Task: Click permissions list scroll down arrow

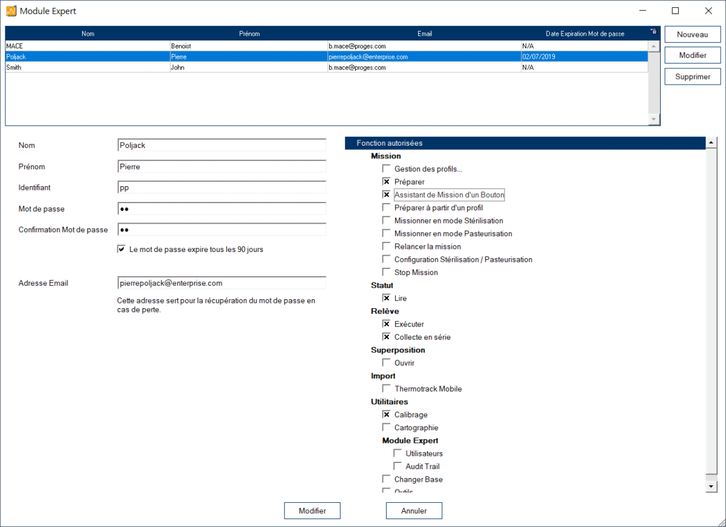Action: pyautogui.click(x=711, y=487)
